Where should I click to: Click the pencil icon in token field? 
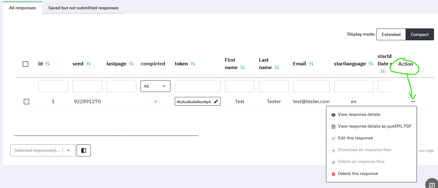(216, 102)
